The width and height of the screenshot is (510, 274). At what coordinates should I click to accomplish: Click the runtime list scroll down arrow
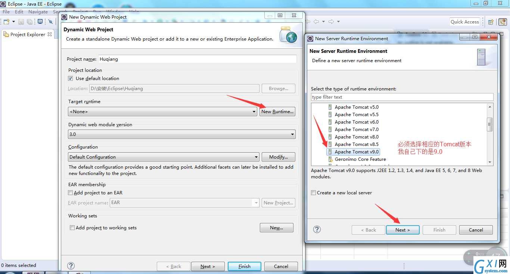click(490, 162)
